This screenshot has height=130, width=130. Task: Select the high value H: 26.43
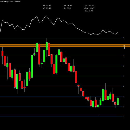pos(68,6)
